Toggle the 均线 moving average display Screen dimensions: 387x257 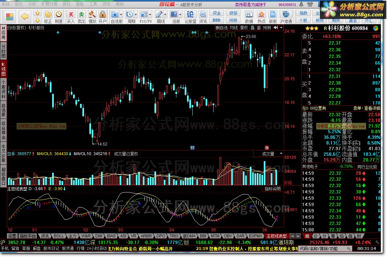[234, 28]
